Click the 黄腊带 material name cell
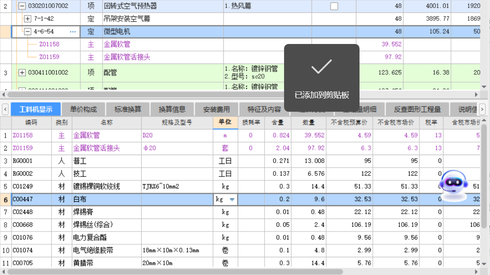 pyautogui.click(x=107, y=263)
